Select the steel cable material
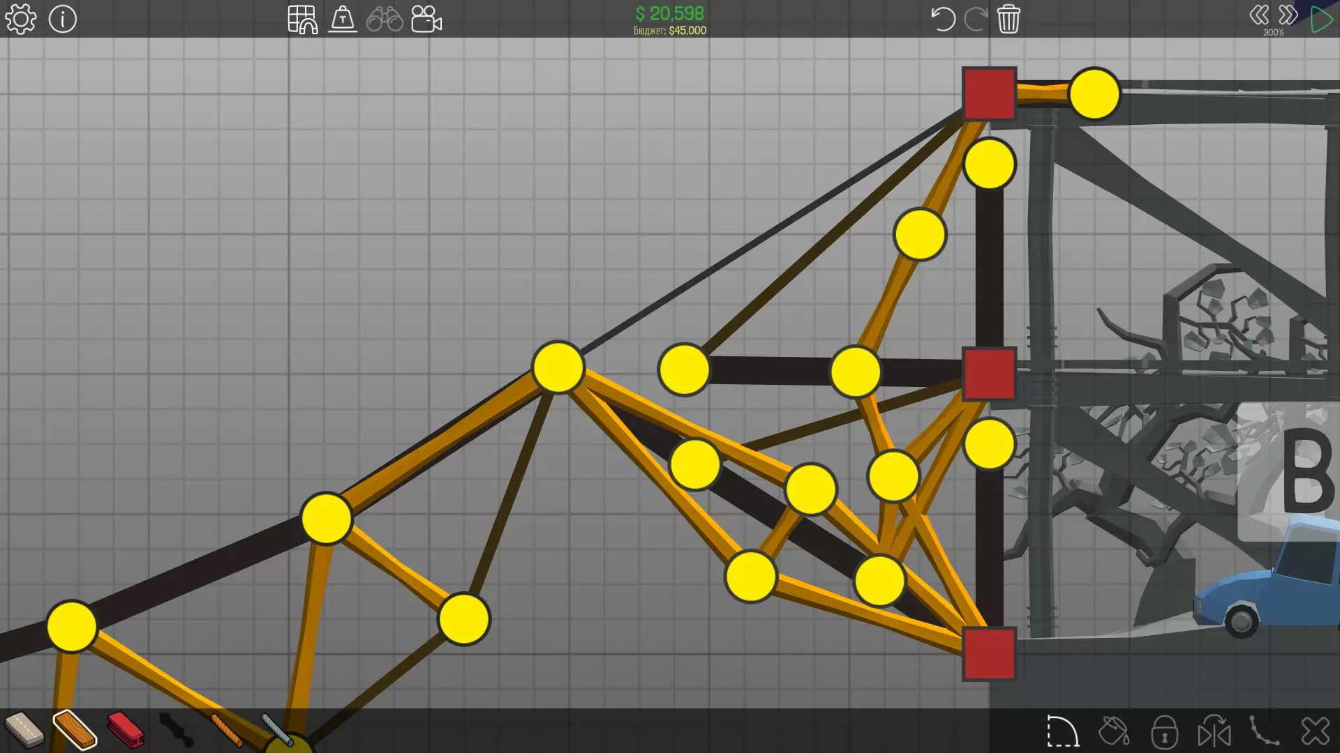1340x753 pixels. [x=276, y=729]
